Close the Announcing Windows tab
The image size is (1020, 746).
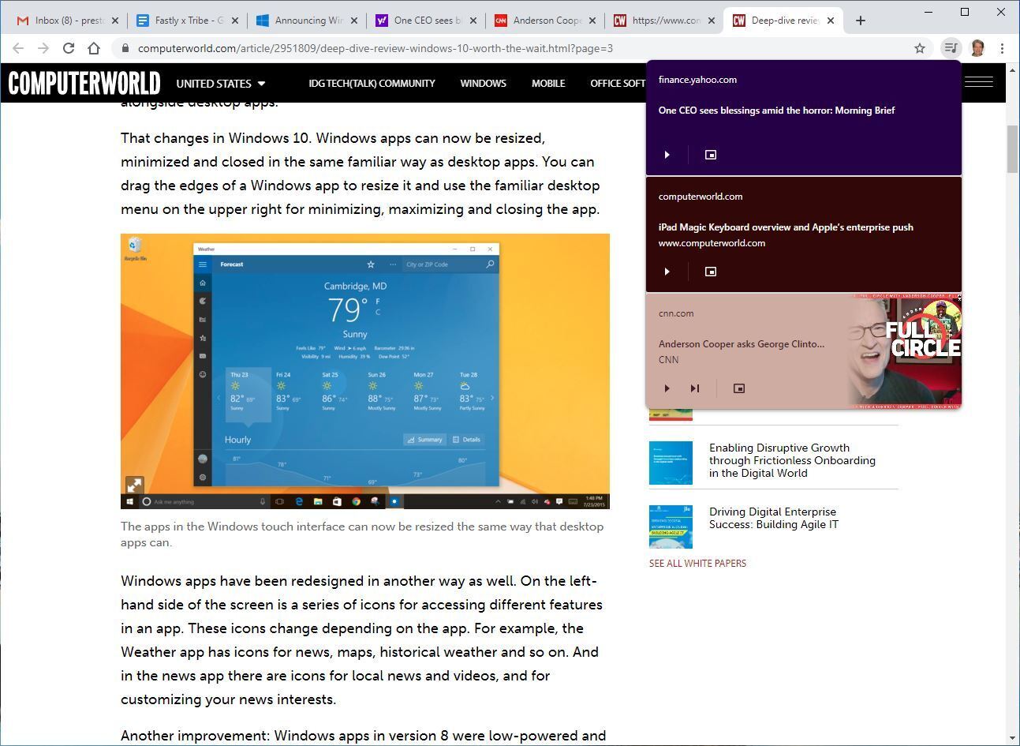[x=354, y=21]
